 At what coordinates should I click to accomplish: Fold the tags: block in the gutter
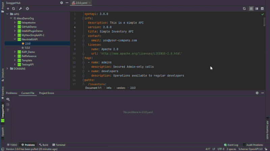tap(83, 58)
